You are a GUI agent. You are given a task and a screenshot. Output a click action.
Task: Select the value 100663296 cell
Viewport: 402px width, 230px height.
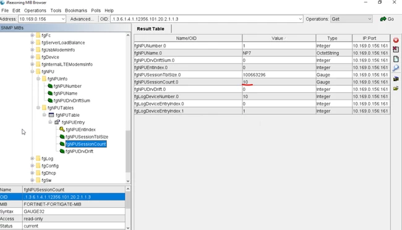(x=279, y=75)
